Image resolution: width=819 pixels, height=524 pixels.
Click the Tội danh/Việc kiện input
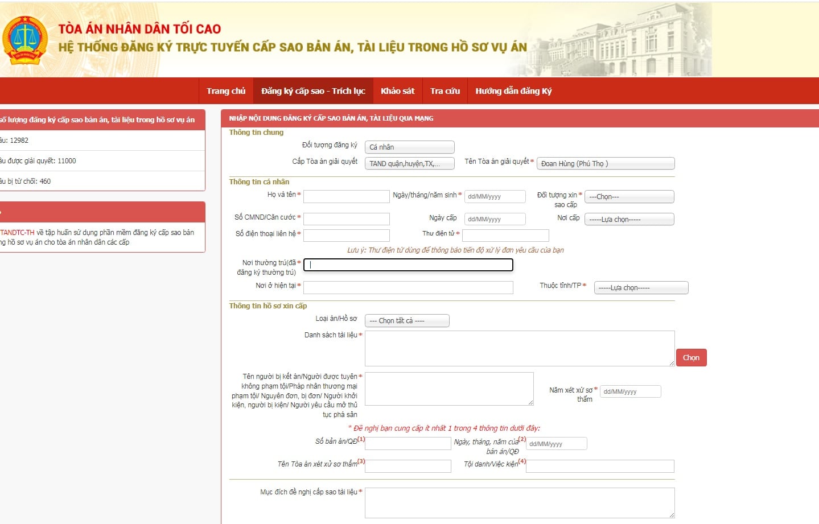click(x=600, y=466)
